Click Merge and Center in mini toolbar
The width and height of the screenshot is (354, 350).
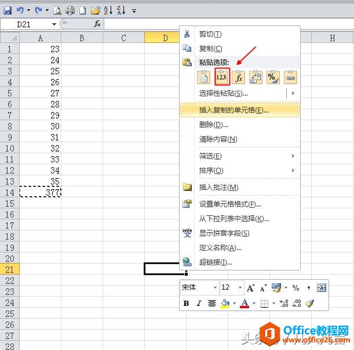pos(322,288)
